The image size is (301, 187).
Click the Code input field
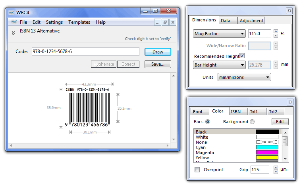(x=85, y=52)
